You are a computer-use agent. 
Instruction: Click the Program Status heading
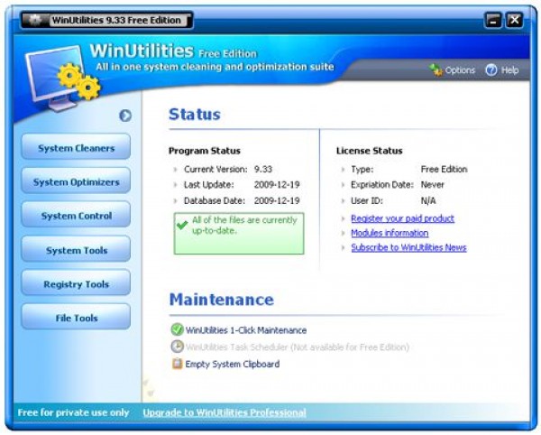pos(205,151)
